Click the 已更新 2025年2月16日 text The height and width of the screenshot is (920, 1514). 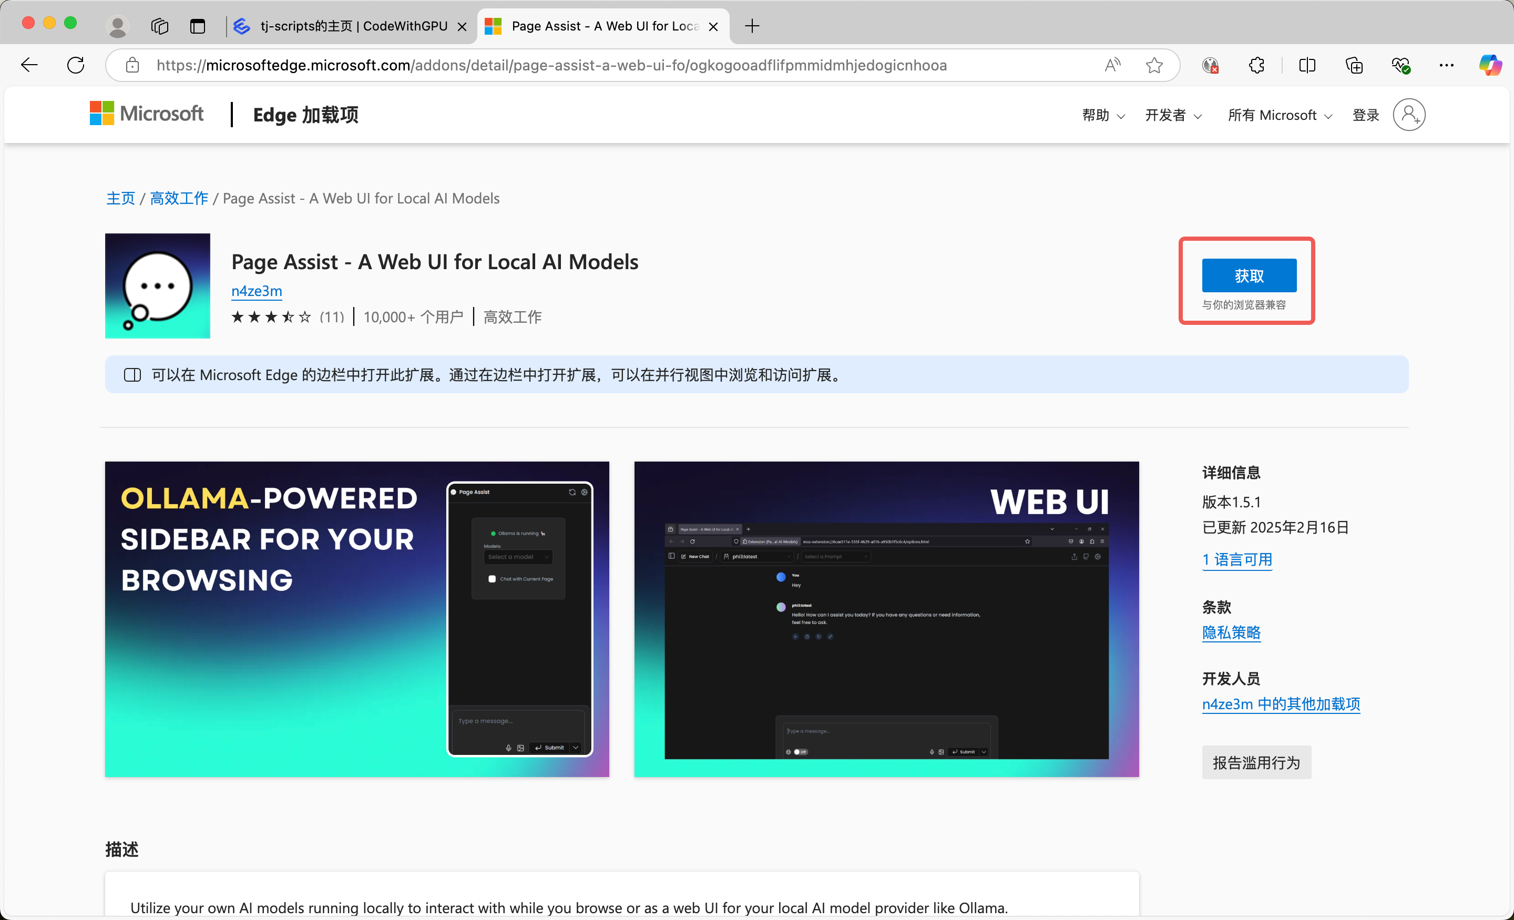pyautogui.click(x=1275, y=527)
